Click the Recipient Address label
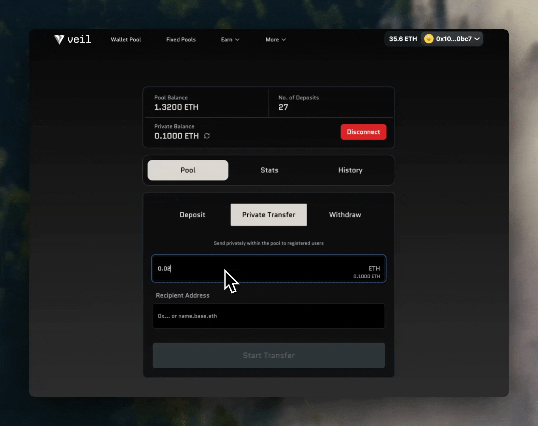Viewport: 538px width, 426px height. [183, 295]
